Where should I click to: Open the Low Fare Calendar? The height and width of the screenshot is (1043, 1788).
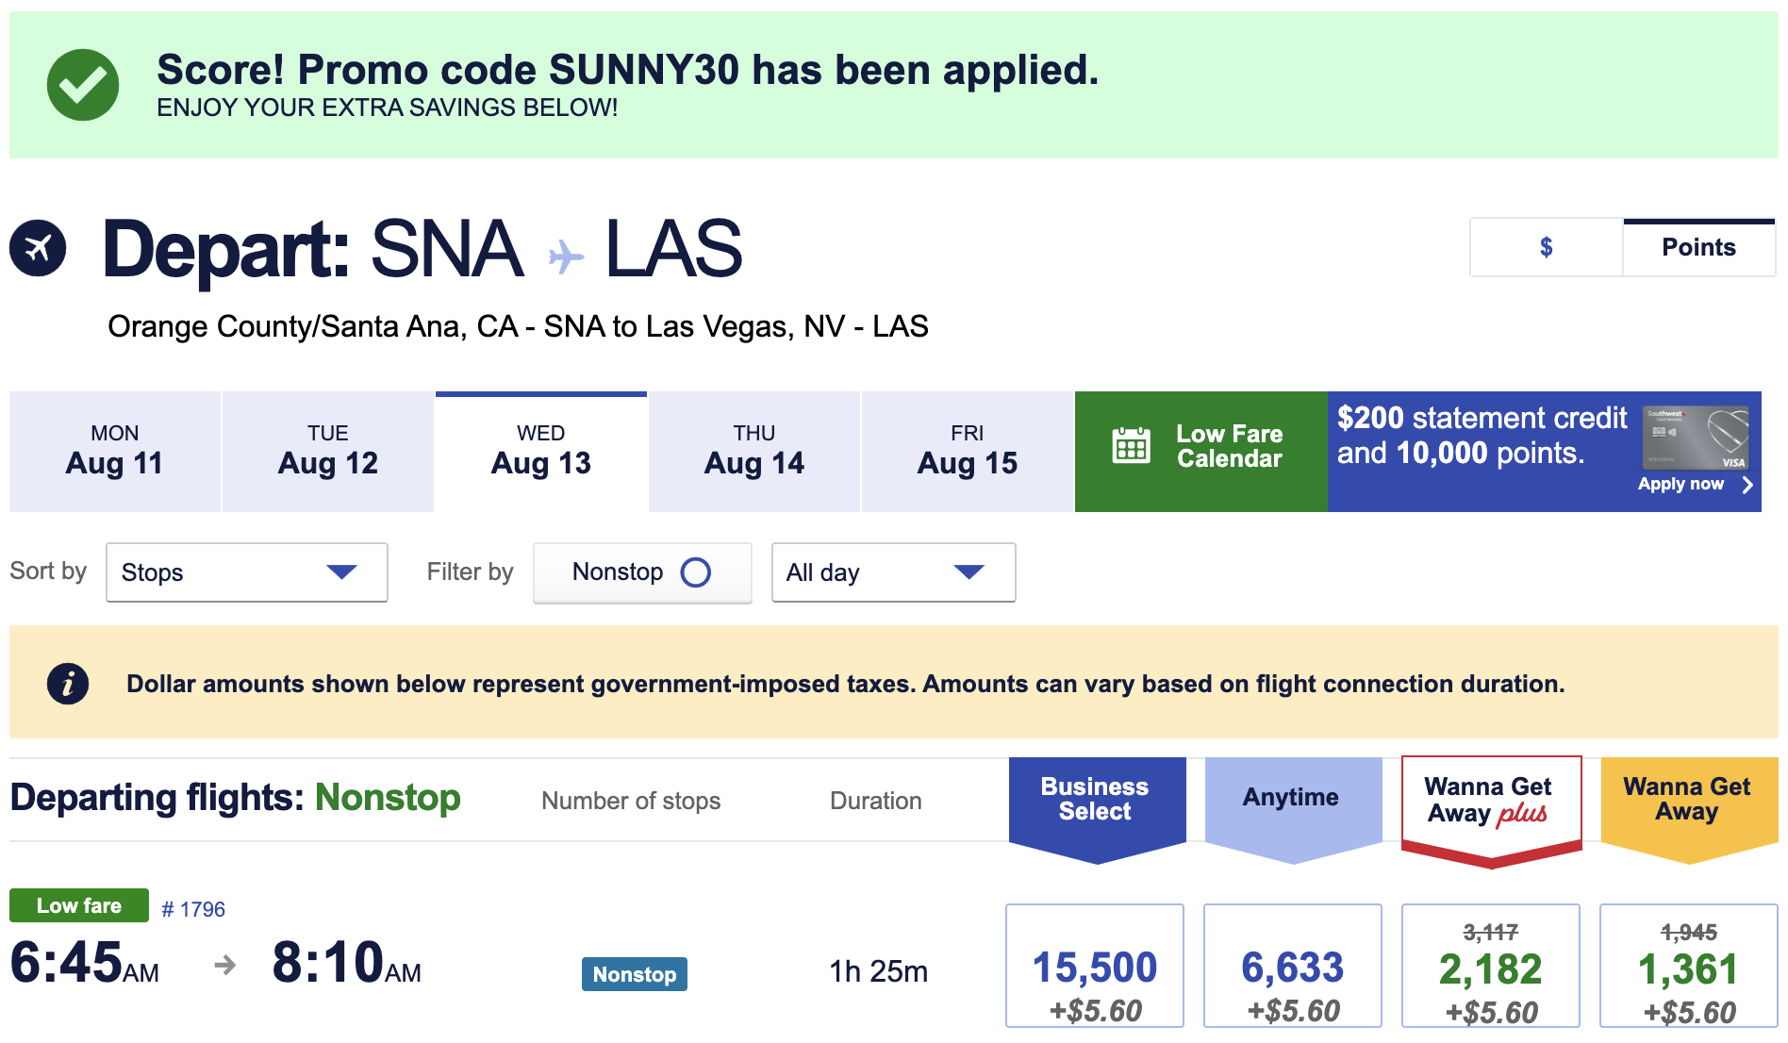[x=1200, y=452]
